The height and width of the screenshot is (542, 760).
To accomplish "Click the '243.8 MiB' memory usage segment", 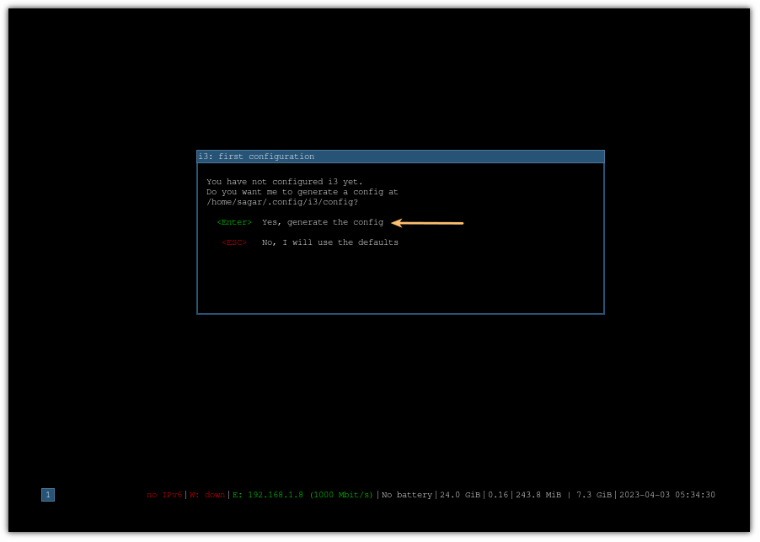I will click(x=538, y=495).
